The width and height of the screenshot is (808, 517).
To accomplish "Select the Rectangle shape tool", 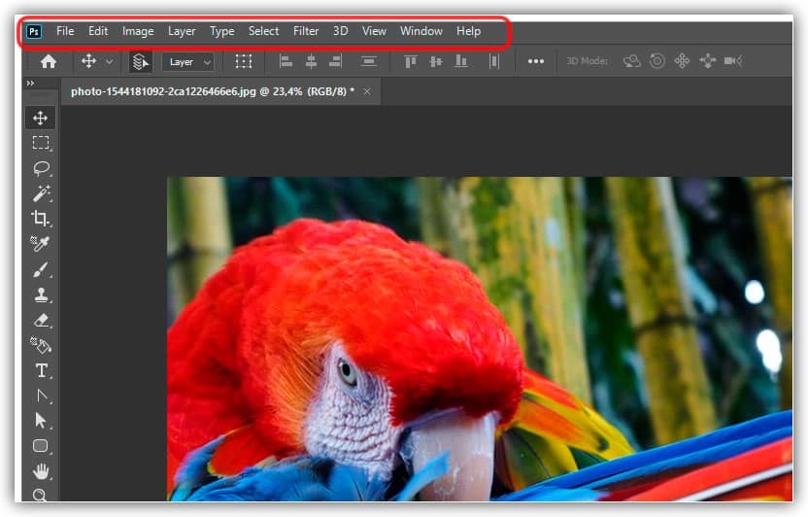I will point(41,446).
